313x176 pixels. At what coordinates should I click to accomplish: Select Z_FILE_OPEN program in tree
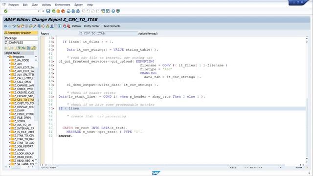pos(22,118)
